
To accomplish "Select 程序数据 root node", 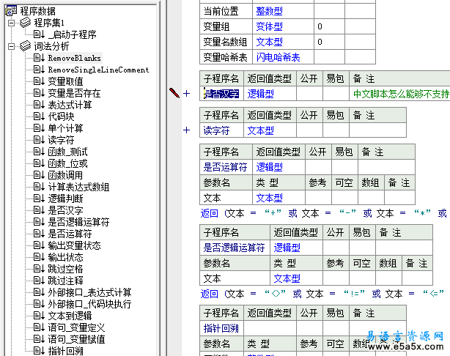I will tap(37, 11).
